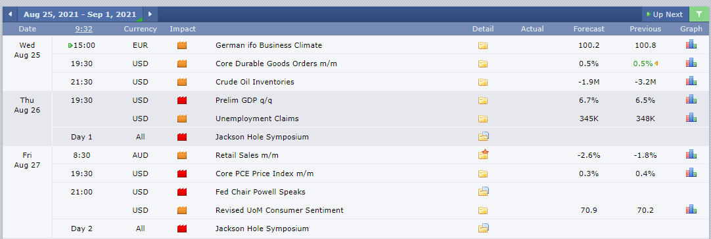711x239 pixels.
Task: Open the green calendar filter button
Action: pyautogui.click(x=700, y=14)
